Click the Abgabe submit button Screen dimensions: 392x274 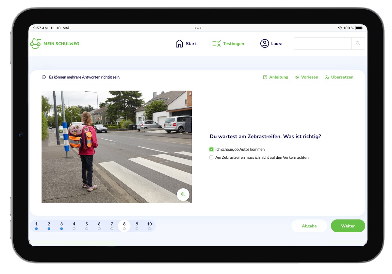click(x=309, y=226)
